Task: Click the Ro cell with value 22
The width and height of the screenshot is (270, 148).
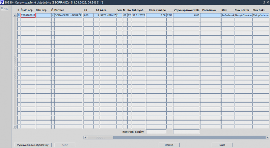Action: 129,15
